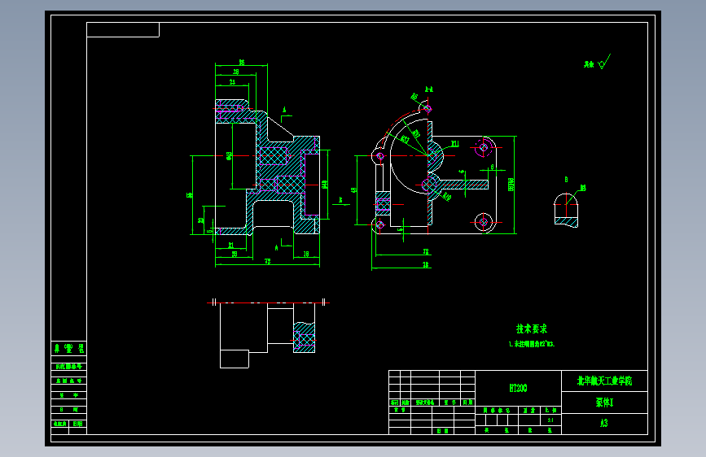Screen dimensions: 706x457
Task: Select the surface roughness symbol at top right
Action: pos(605,62)
